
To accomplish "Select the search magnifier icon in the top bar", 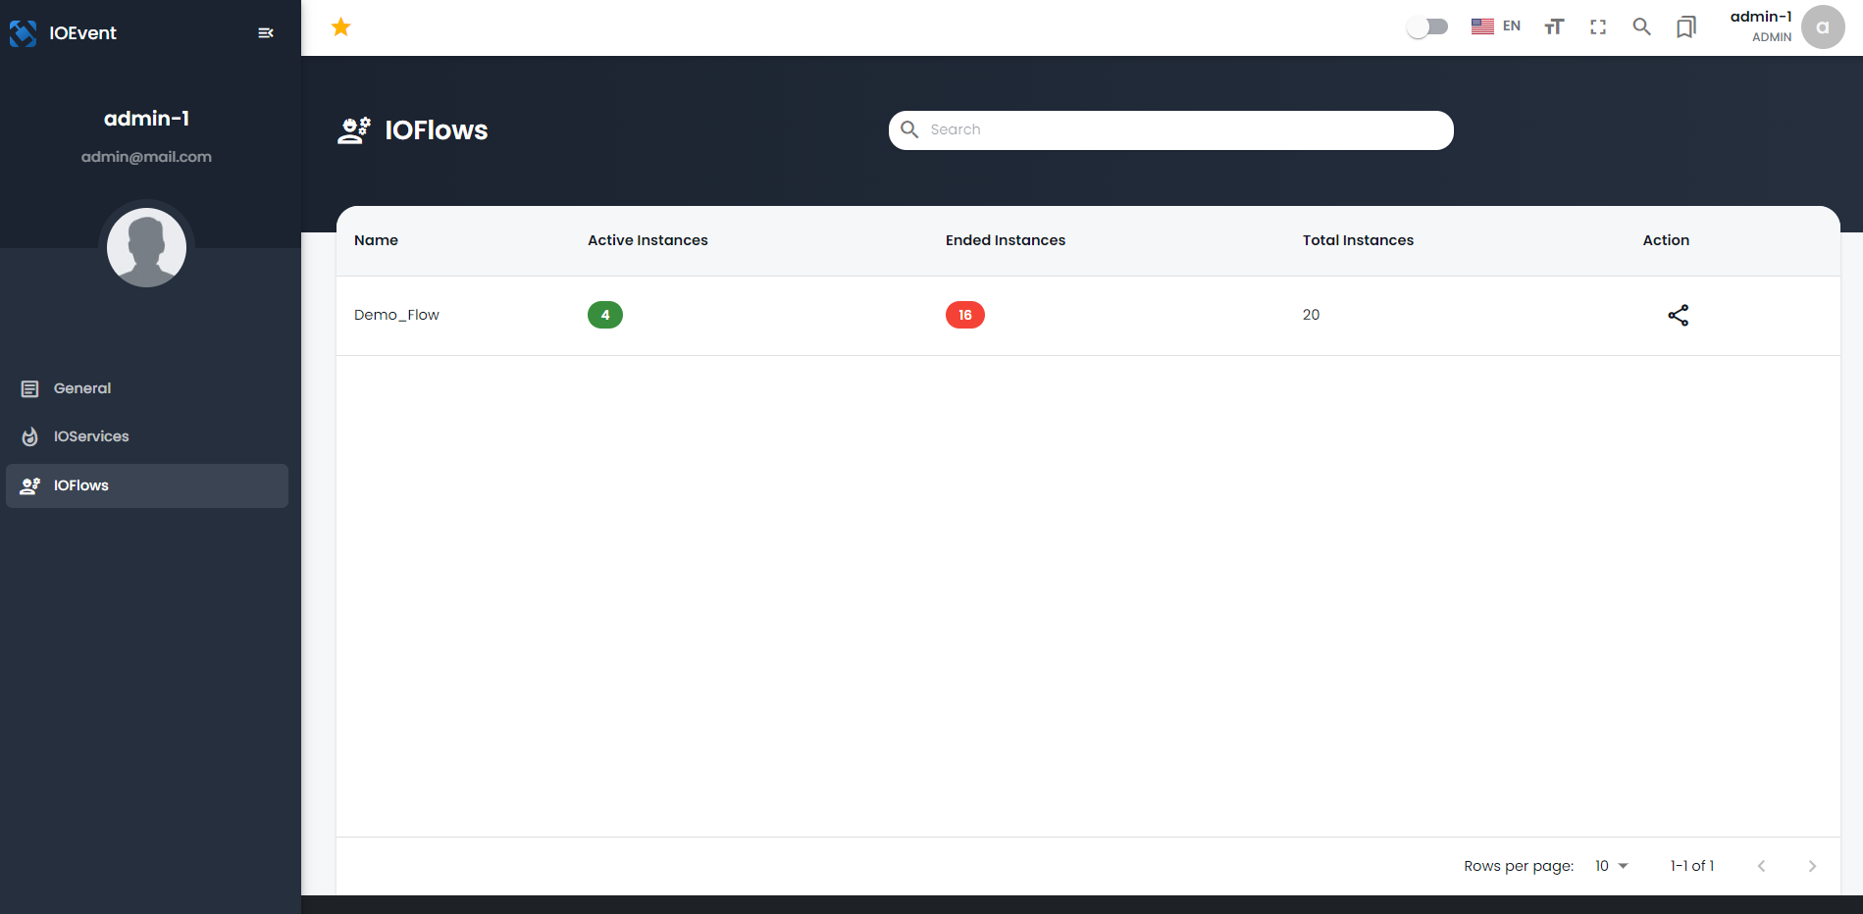I will (1641, 26).
